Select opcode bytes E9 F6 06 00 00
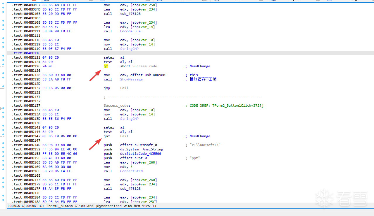 click(57, 88)
